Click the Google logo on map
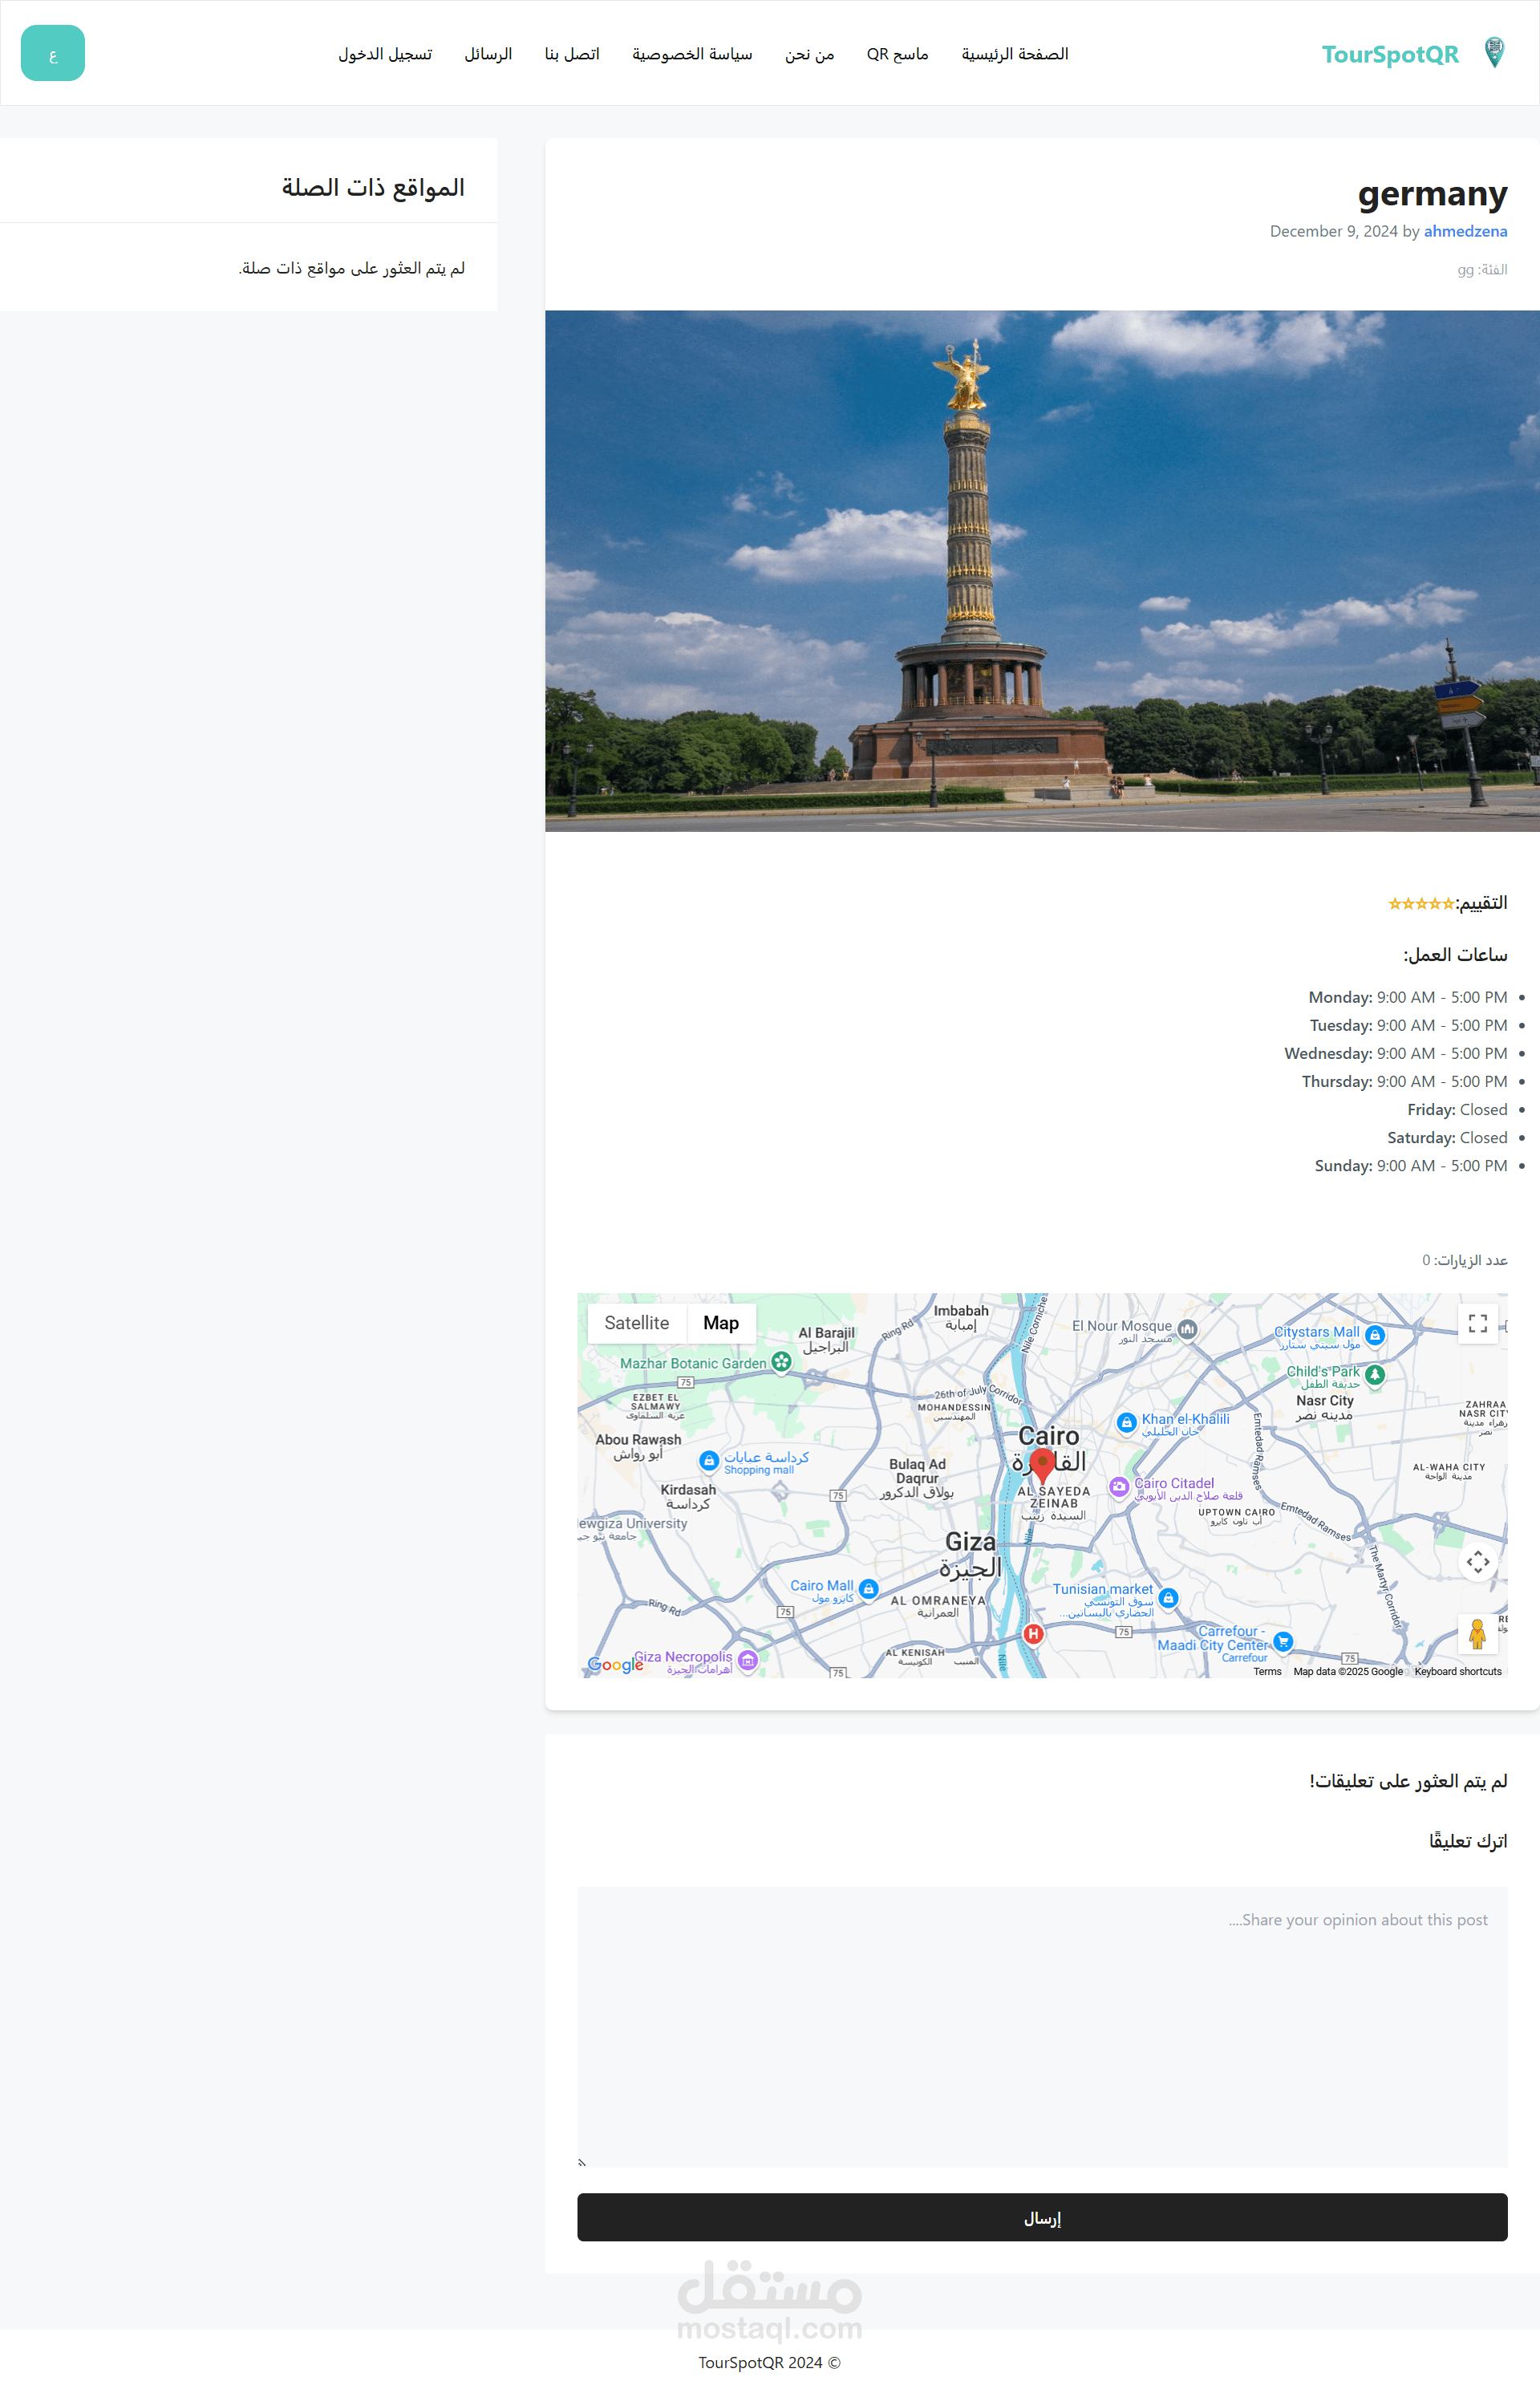This screenshot has height=2393, width=1540. [614, 1665]
